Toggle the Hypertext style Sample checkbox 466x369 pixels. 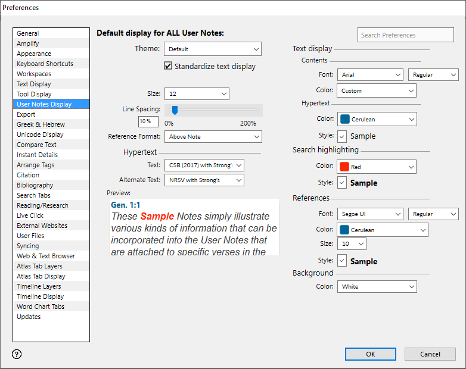point(342,136)
